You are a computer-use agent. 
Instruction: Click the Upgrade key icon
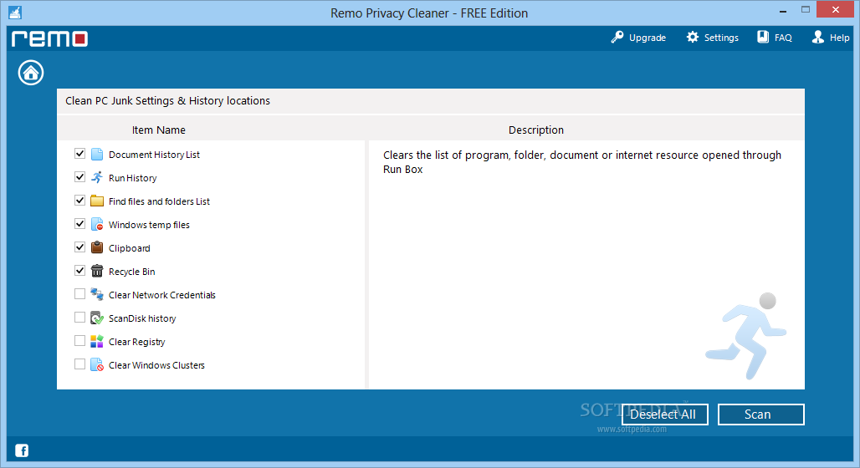pos(617,38)
